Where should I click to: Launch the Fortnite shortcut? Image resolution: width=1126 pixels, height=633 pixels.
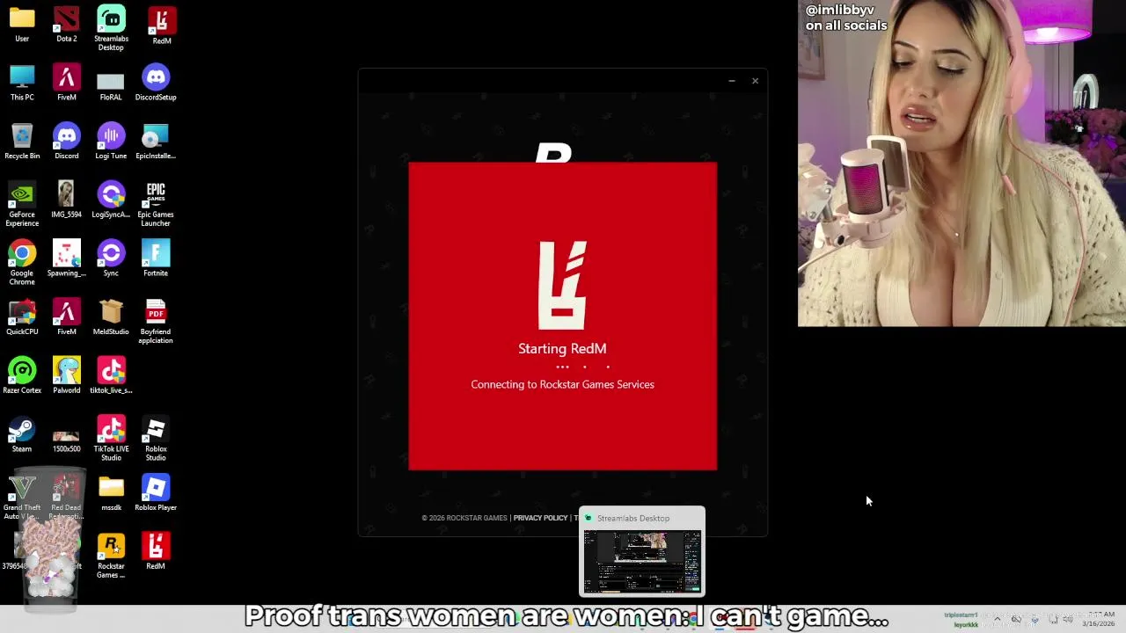click(156, 258)
